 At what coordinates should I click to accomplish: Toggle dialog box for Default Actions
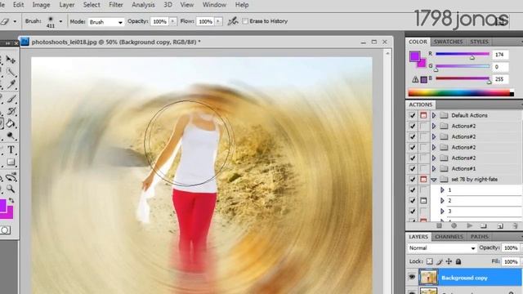[423, 115]
